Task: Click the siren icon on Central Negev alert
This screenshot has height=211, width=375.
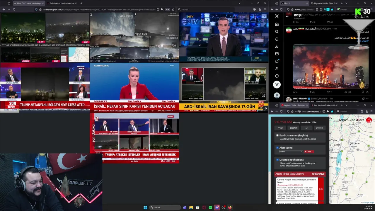Action: (x=321, y=189)
